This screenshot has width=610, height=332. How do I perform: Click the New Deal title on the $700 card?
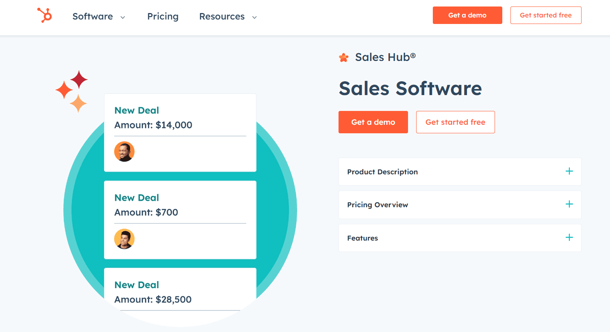pos(137,198)
